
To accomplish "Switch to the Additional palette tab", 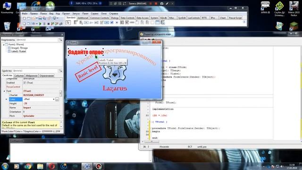I will [x=83, y=18].
